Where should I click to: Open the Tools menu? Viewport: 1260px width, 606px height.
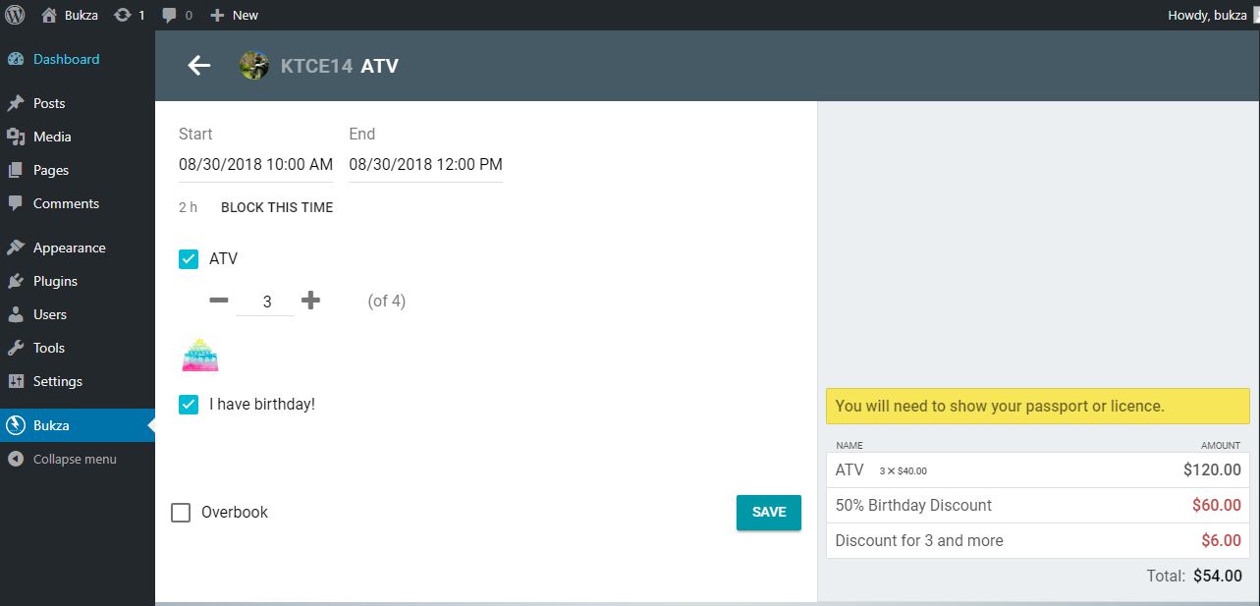tap(77, 348)
